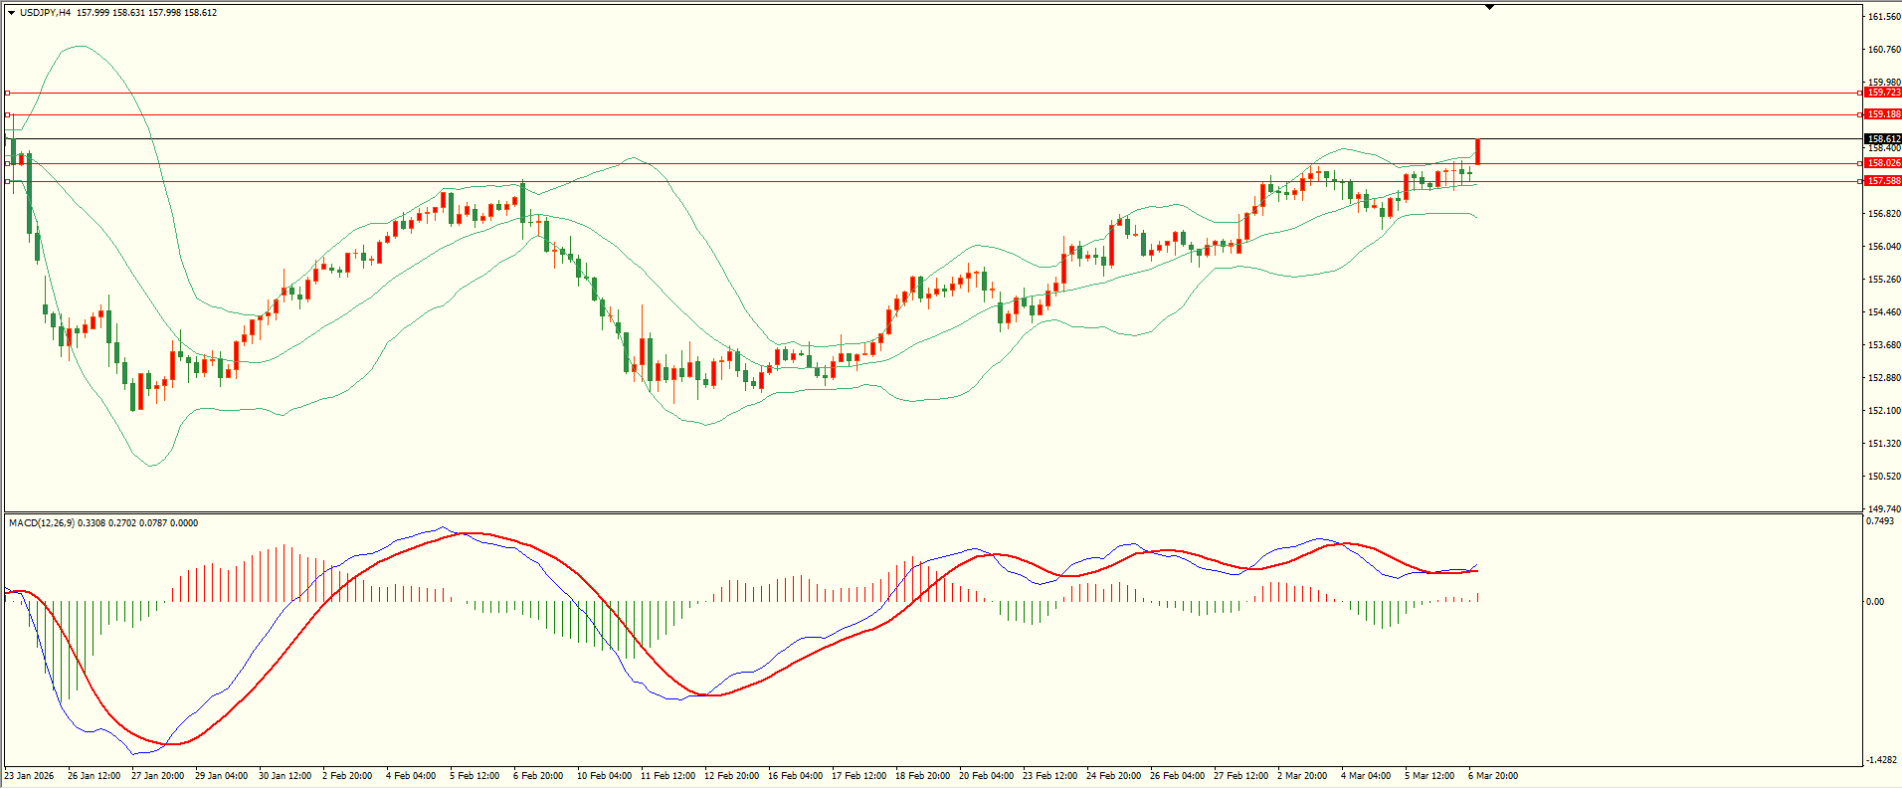Click the red 159.188 price label
Viewport: 1902px width, 789px height.
(x=1883, y=114)
